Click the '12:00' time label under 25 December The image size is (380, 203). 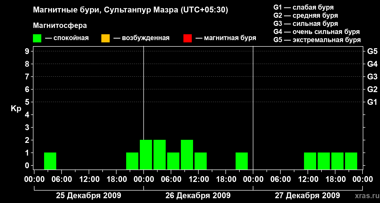pos(89,179)
